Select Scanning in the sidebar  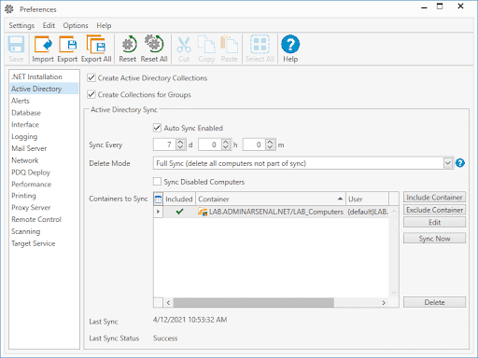[44, 231]
